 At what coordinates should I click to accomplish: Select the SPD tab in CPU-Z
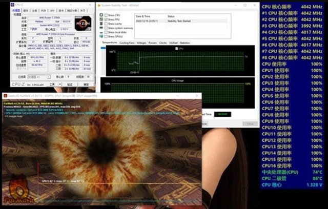[x=53, y=10]
